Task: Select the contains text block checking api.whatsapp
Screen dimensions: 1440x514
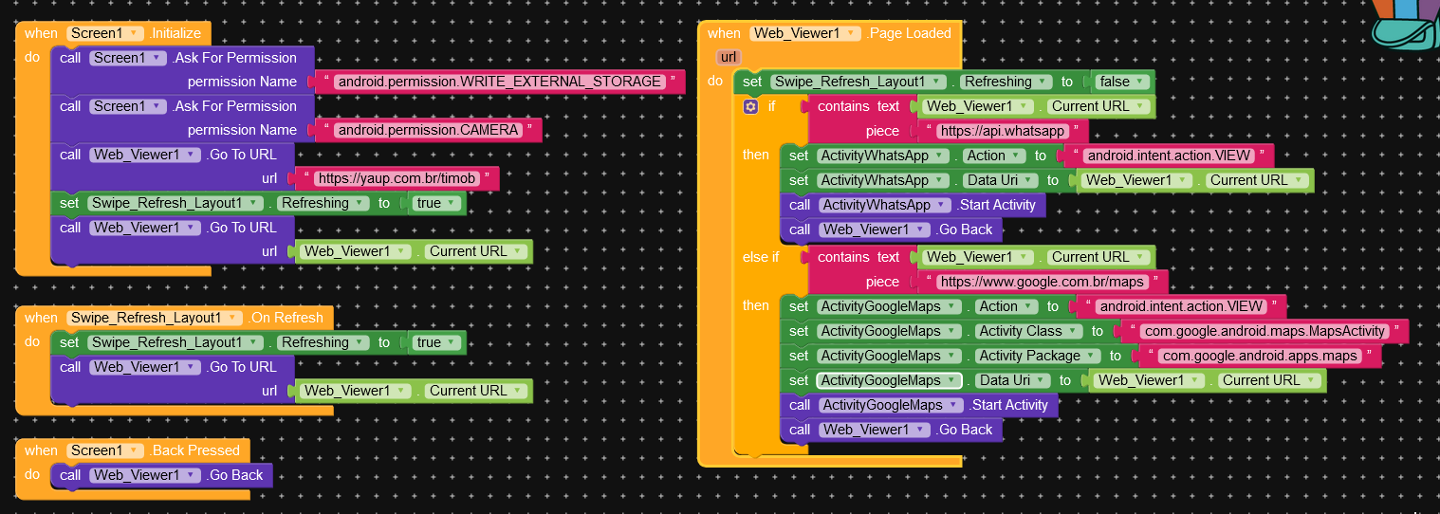Action: pos(858,119)
